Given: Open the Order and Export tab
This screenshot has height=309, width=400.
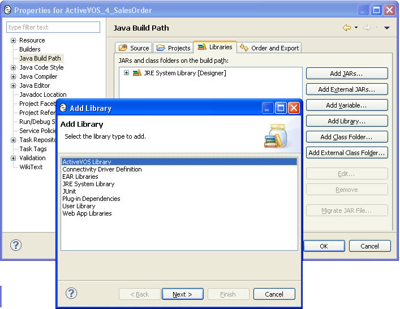Looking at the screenshot, I should (269, 48).
